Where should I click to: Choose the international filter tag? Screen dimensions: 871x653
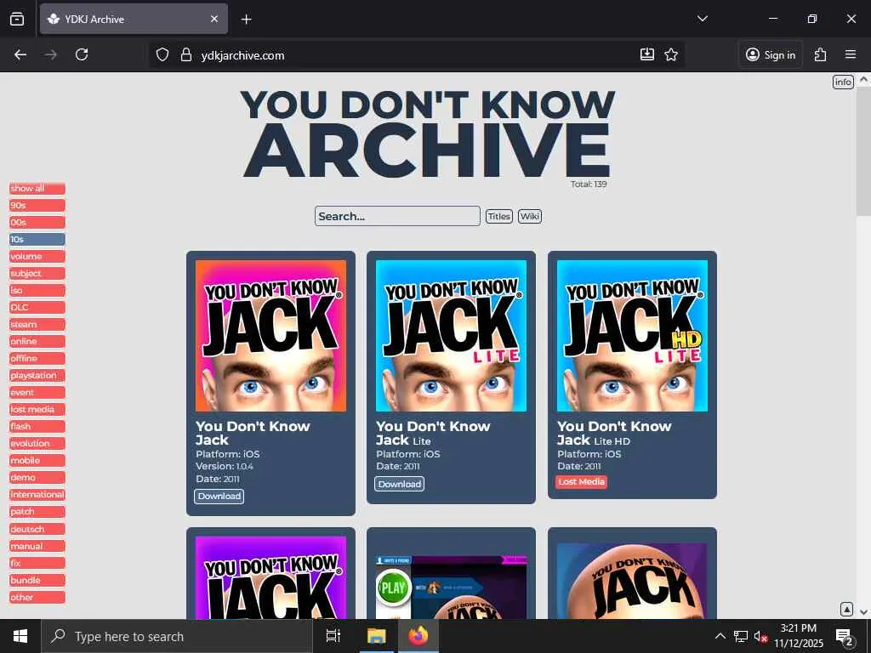coord(37,495)
